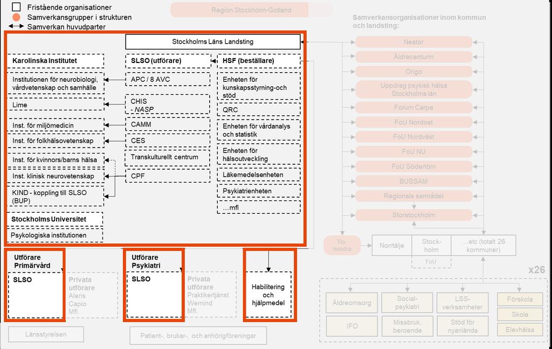Click Inst. för kvinnors/barns hälsa box
This screenshot has height=349, width=552.
point(56,160)
